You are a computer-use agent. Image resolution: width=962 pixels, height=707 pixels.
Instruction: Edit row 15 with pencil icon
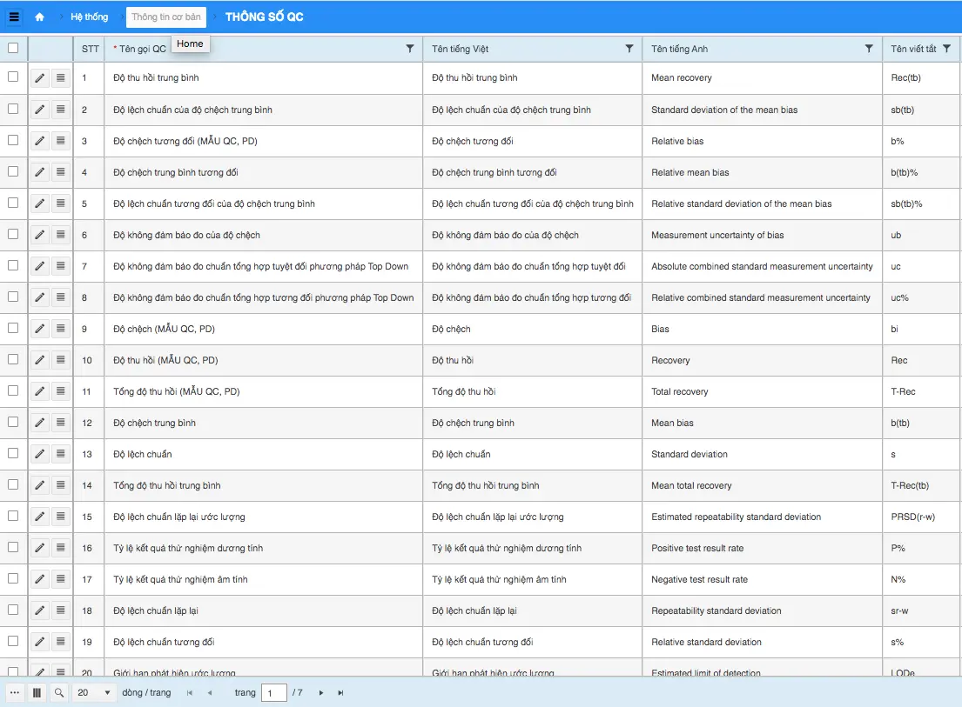click(40, 517)
